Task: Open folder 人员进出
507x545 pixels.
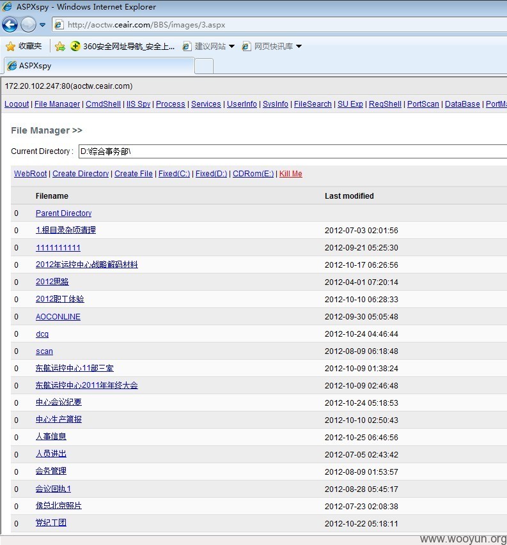Action: 51,454
